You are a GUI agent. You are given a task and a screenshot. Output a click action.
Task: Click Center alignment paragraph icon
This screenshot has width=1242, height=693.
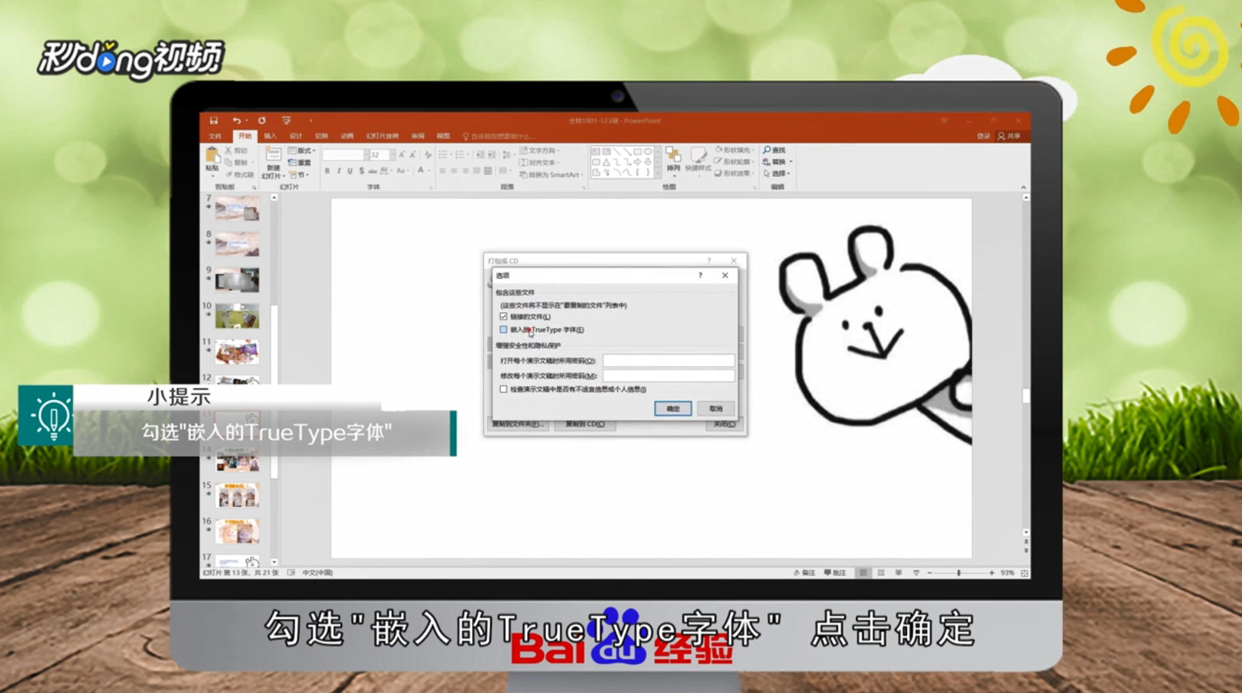pos(454,171)
